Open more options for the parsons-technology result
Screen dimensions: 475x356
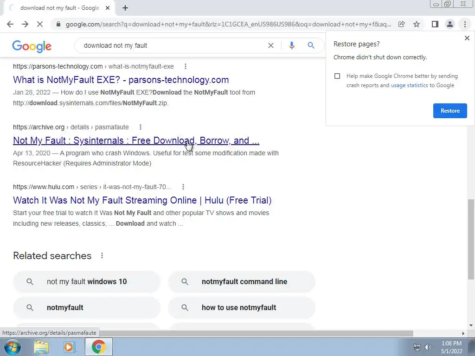tap(186, 66)
